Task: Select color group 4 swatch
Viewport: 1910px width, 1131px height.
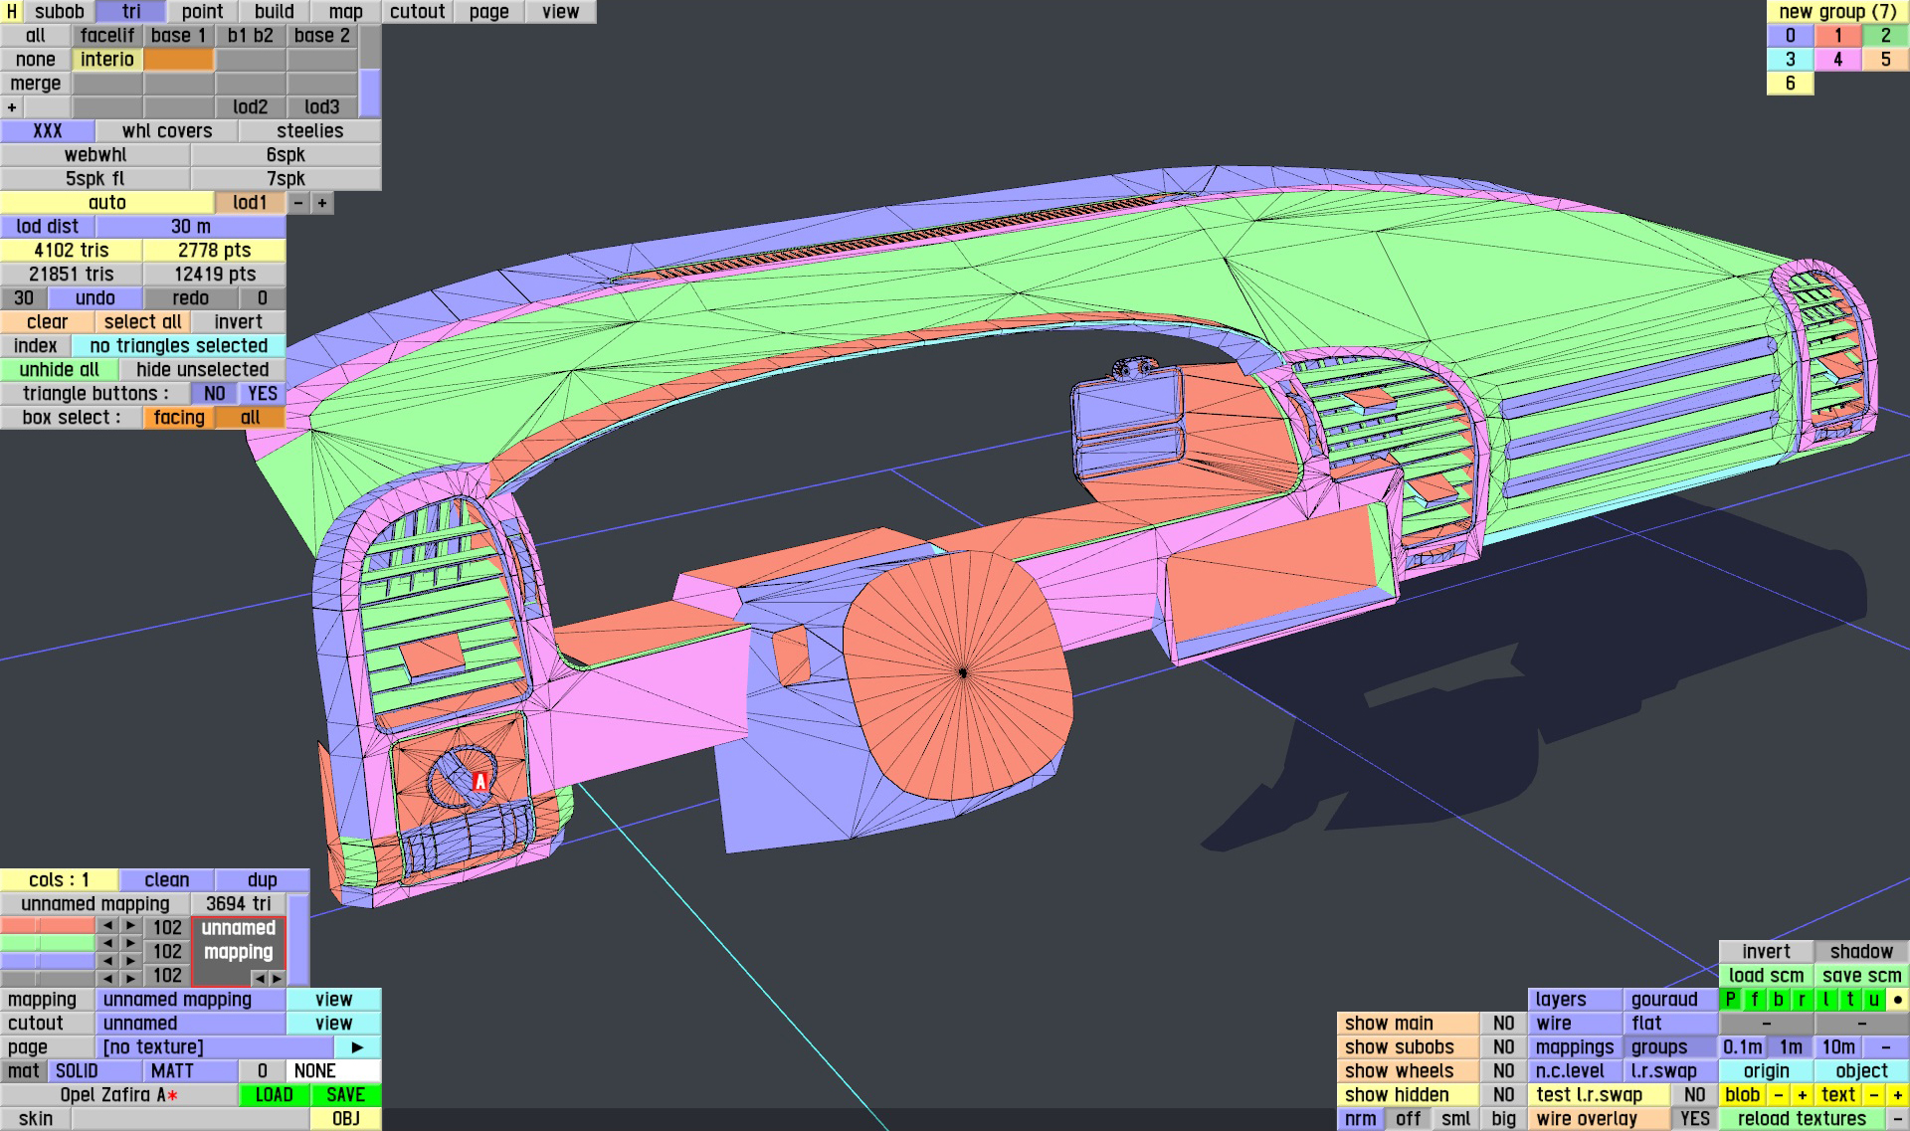Action: tap(1837, 60)
